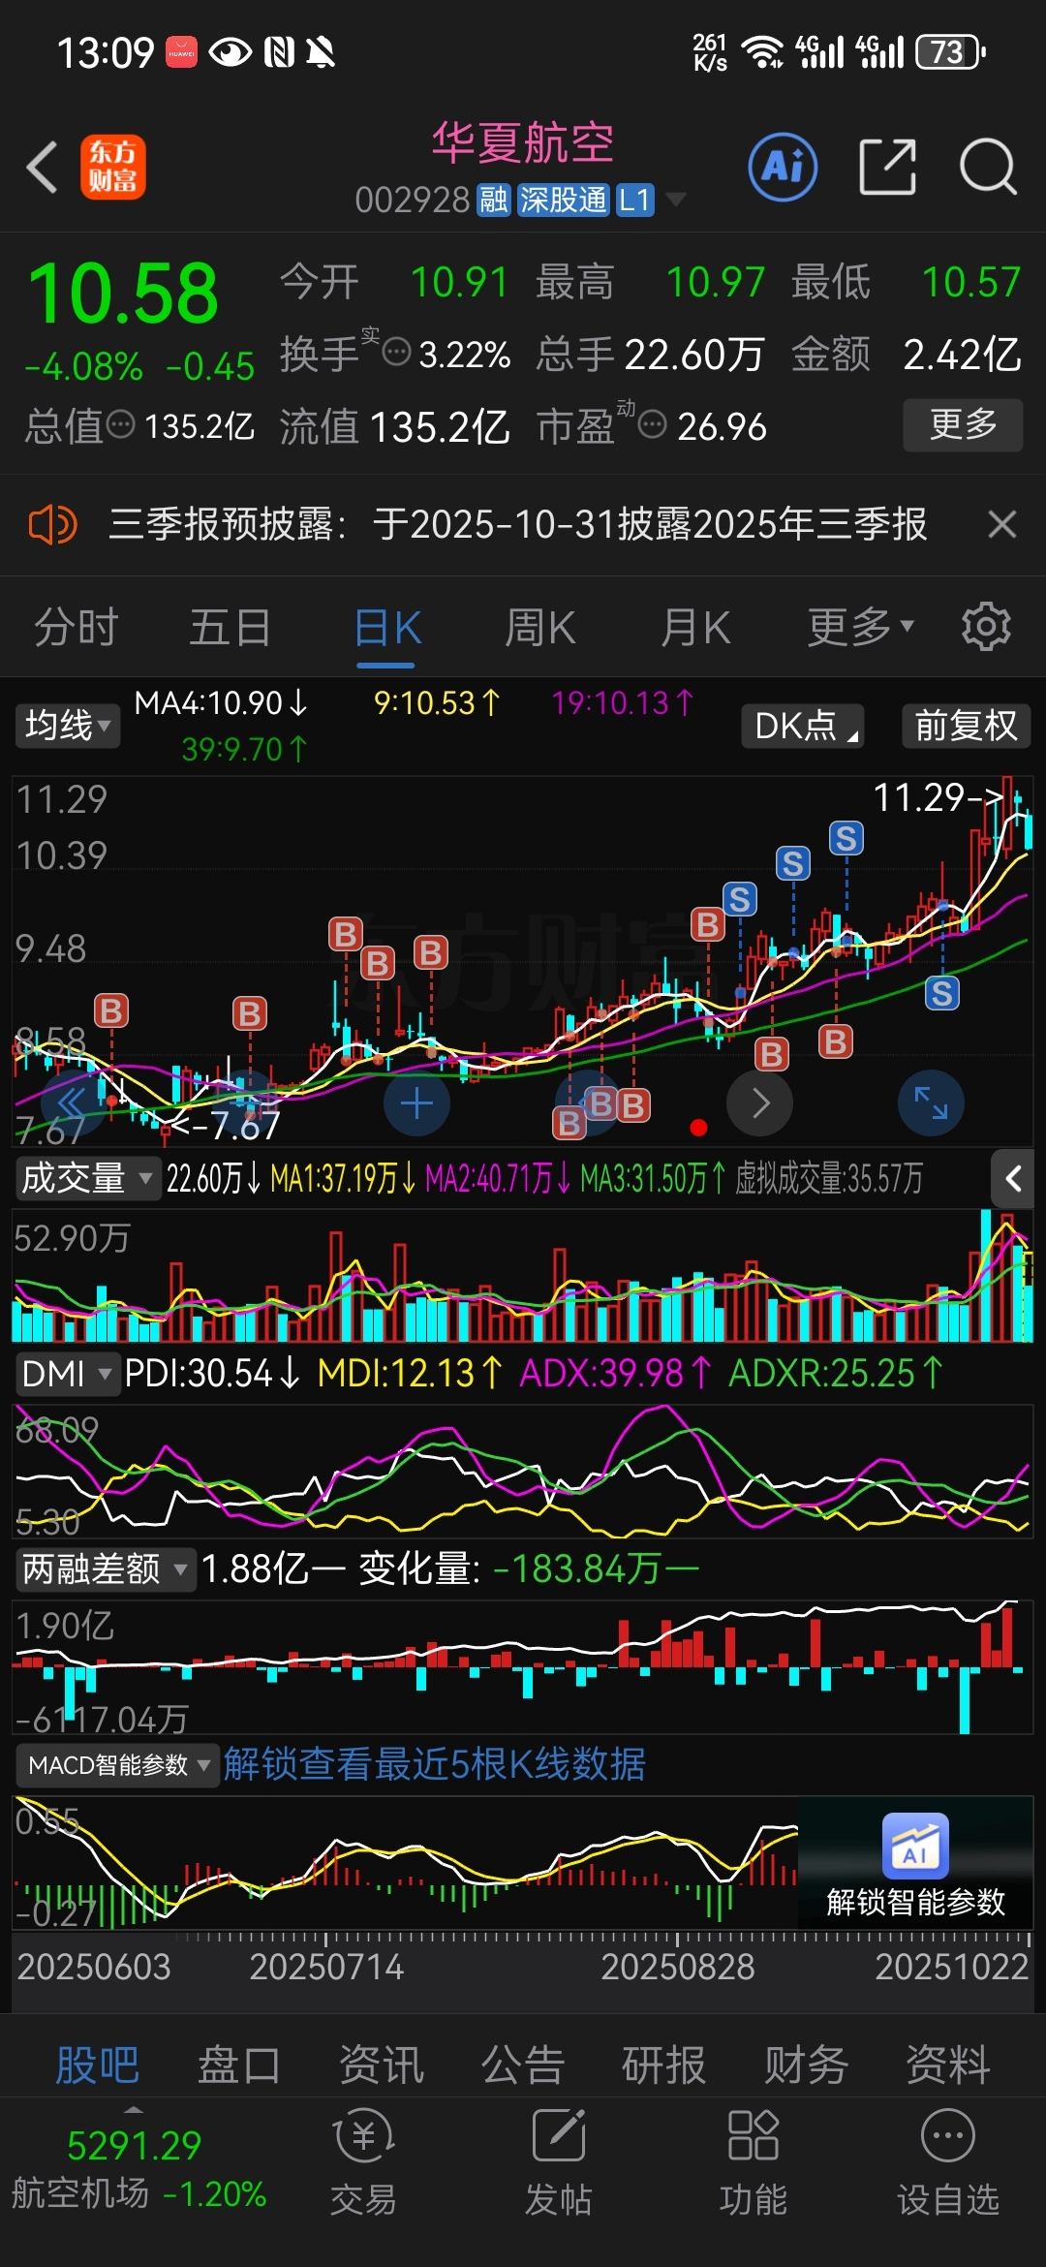Open the 盘口 bottom tab
The height and width of the screenshot is (2267, 1046).
(x=238, y=2065)
